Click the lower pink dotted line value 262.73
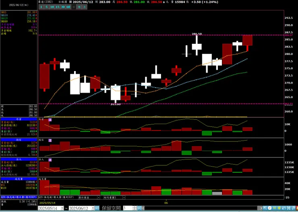The width and height of the screenshot is (298, 212). (288, 104)
